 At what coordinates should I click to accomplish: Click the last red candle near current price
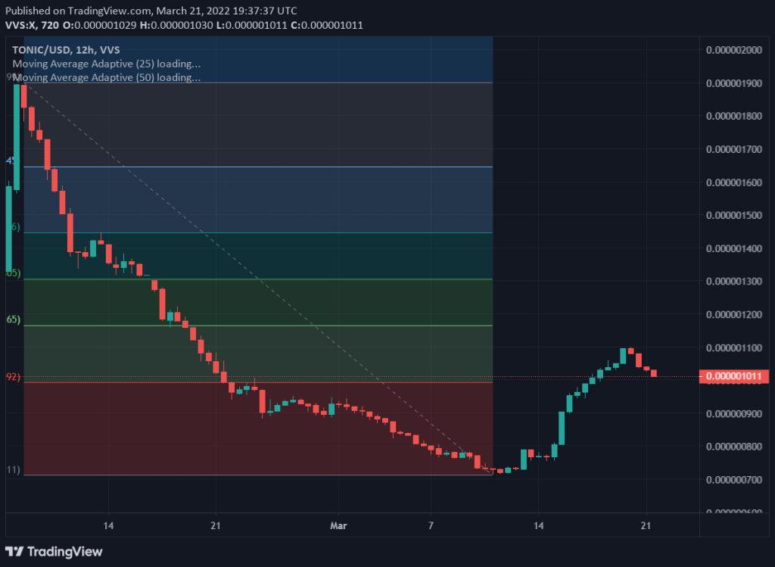click(654, 373)
